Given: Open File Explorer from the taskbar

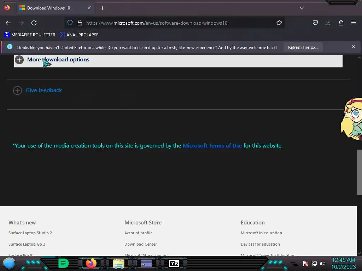Looking at the screenshot, I should pyautogui.click(x=119, y=264).
